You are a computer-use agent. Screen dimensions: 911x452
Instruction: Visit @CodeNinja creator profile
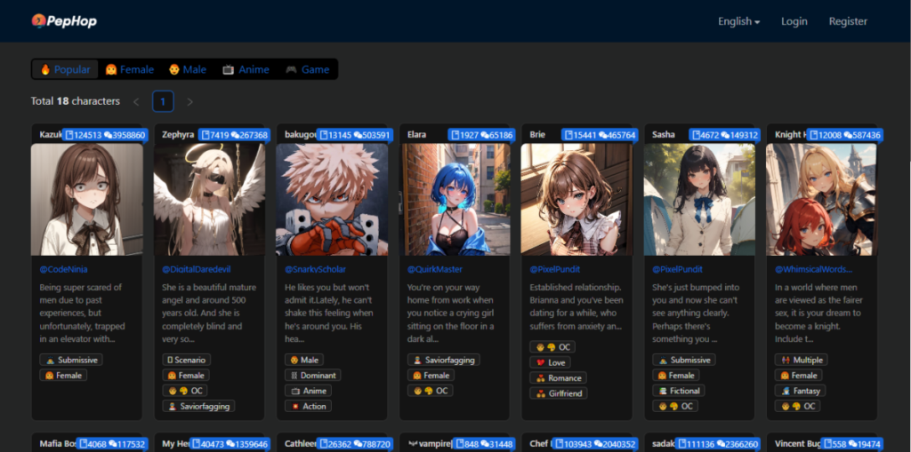[x=64, y=269]
